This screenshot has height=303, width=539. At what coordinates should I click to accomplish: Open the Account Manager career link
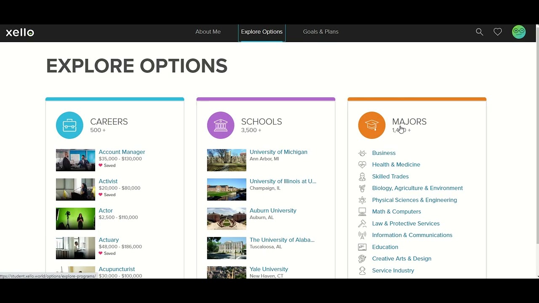tap(122, 152)
